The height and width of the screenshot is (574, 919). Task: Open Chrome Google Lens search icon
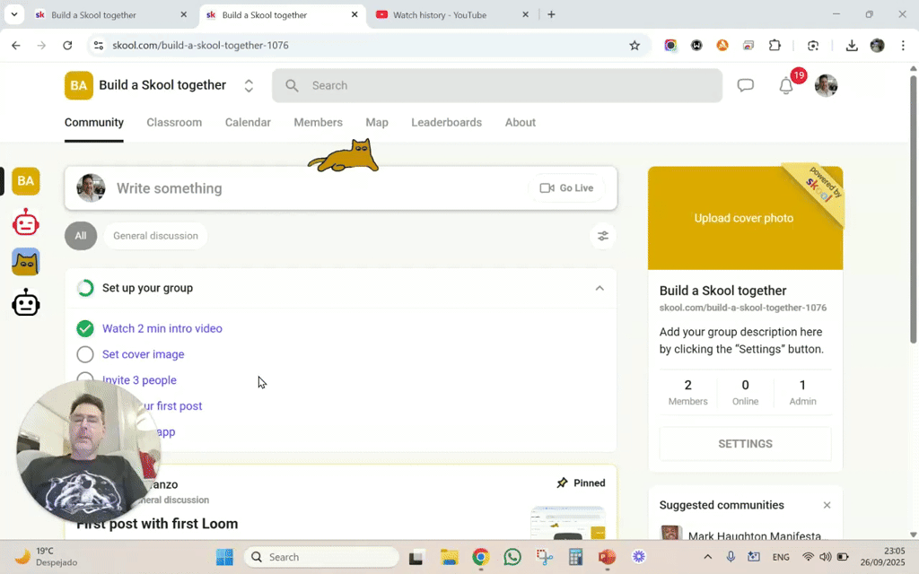[x=813, y=45]
